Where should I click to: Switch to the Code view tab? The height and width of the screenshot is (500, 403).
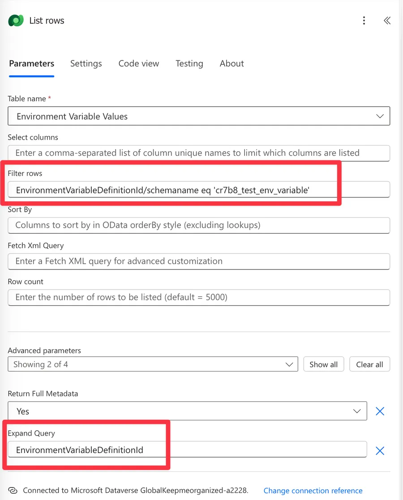click(x=138, y=64)
